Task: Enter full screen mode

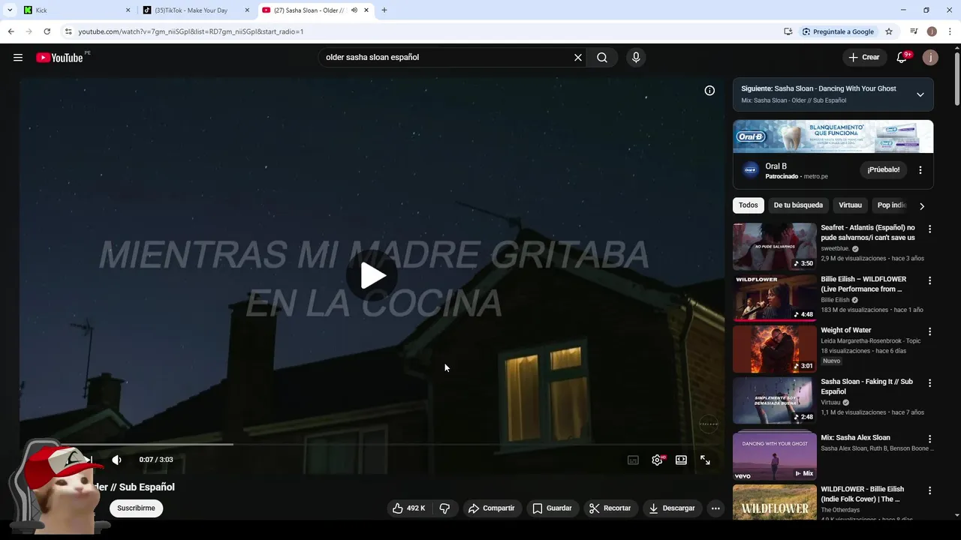Action: 705,460
